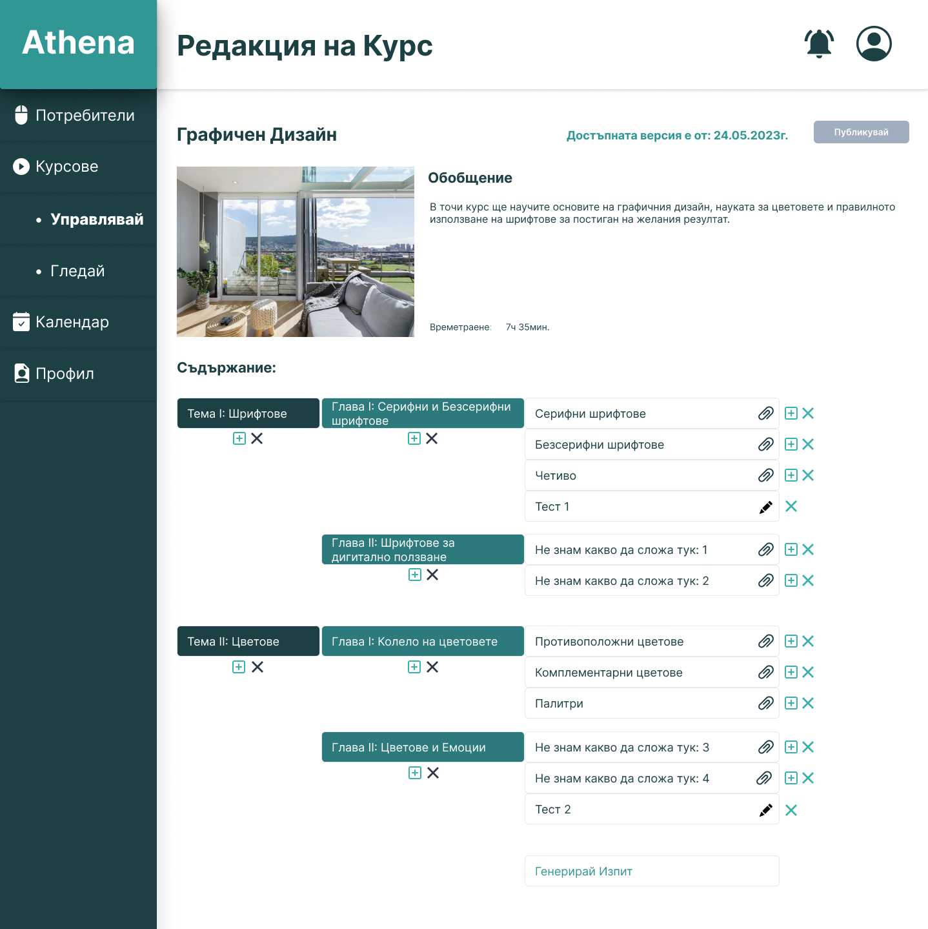The width and height of the screenshot is (928, 929).
Task: Edit Тест 2 using the pencil icon
Action: 765,809
